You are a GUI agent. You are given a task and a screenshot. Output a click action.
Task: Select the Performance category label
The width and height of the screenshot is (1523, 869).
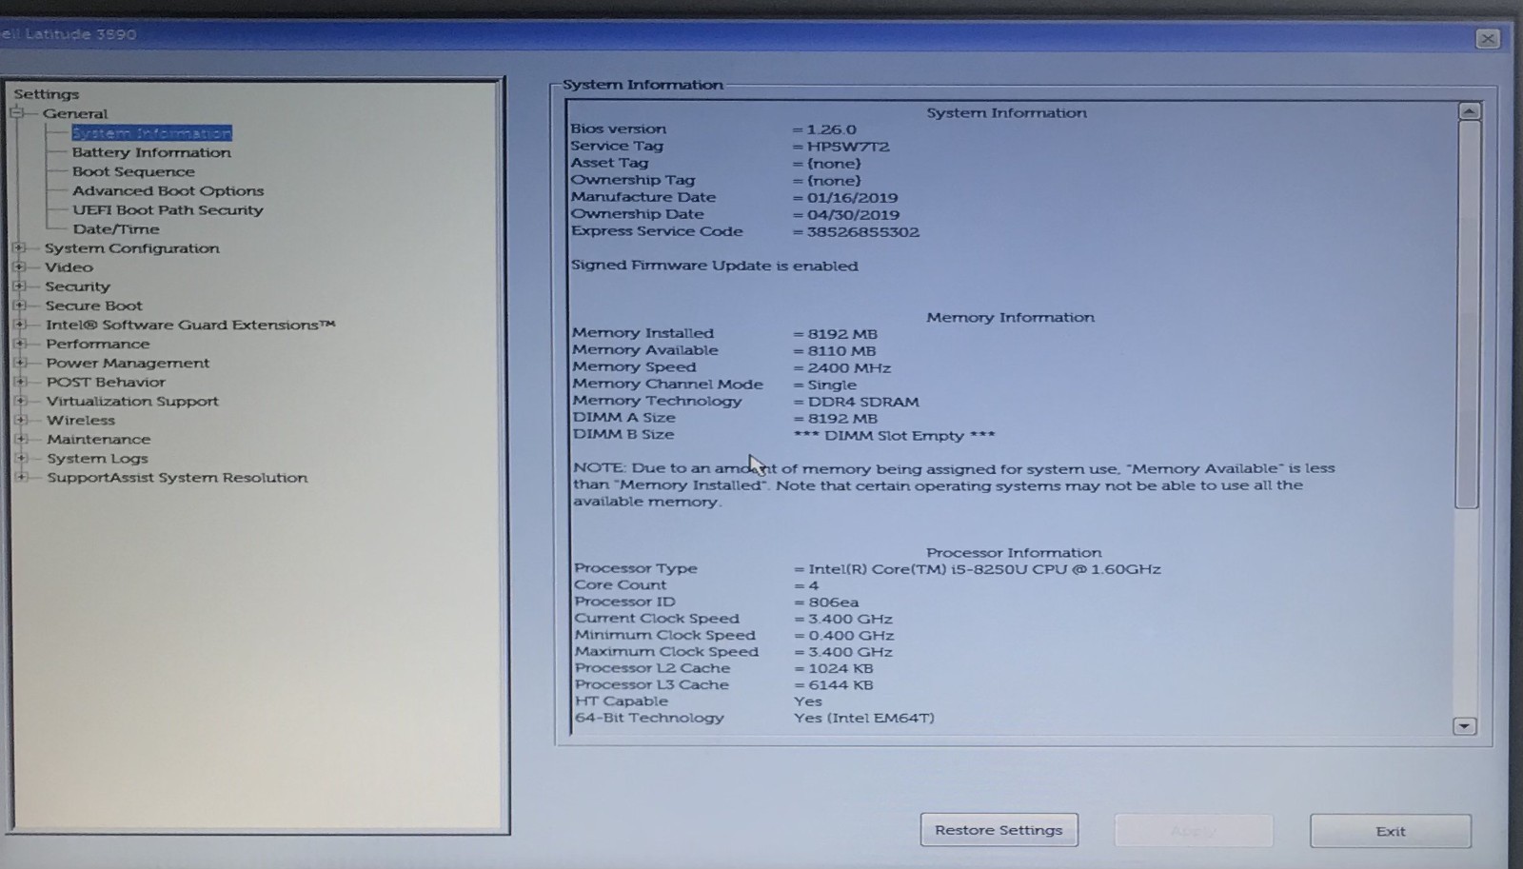tap(98, 344)
